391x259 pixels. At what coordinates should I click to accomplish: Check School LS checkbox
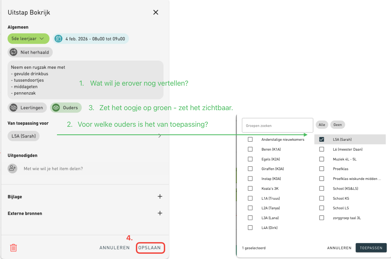point(322,208)
